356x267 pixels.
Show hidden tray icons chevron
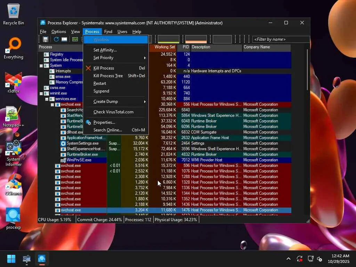[288, 259]
